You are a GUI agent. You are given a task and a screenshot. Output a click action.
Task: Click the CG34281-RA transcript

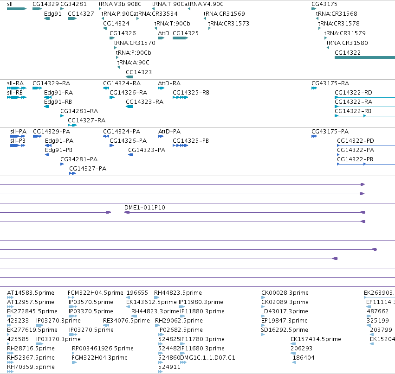point(62,116)
